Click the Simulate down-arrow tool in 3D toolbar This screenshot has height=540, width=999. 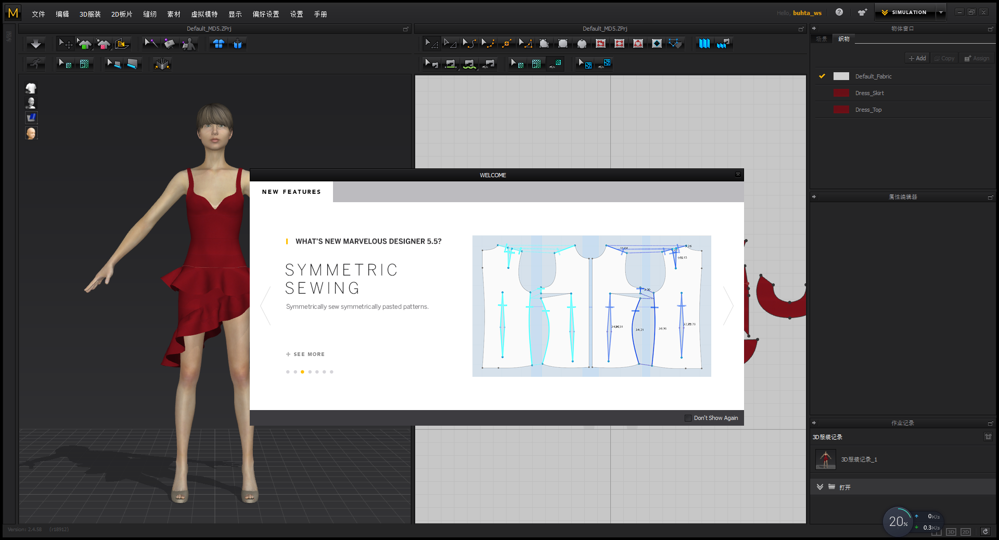pos(35,44)
